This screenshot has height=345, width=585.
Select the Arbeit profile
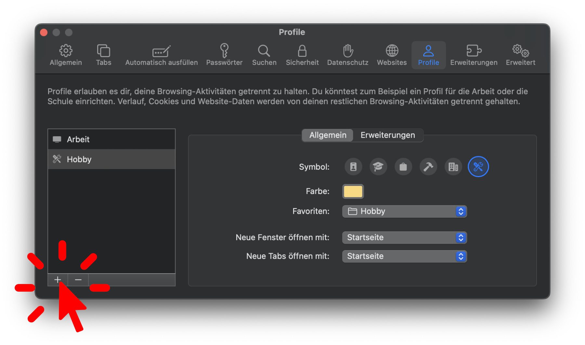click(x=111, y=139)
